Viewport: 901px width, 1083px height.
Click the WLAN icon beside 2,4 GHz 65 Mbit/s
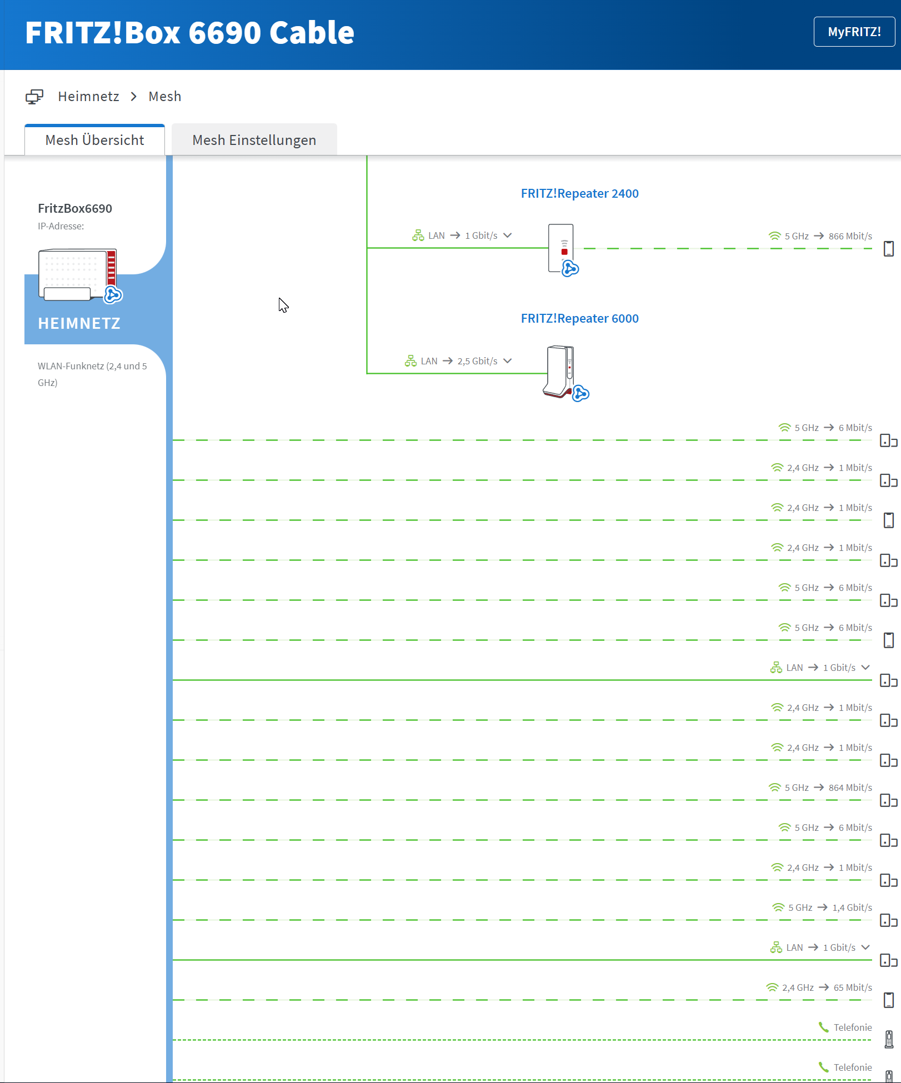773,987
